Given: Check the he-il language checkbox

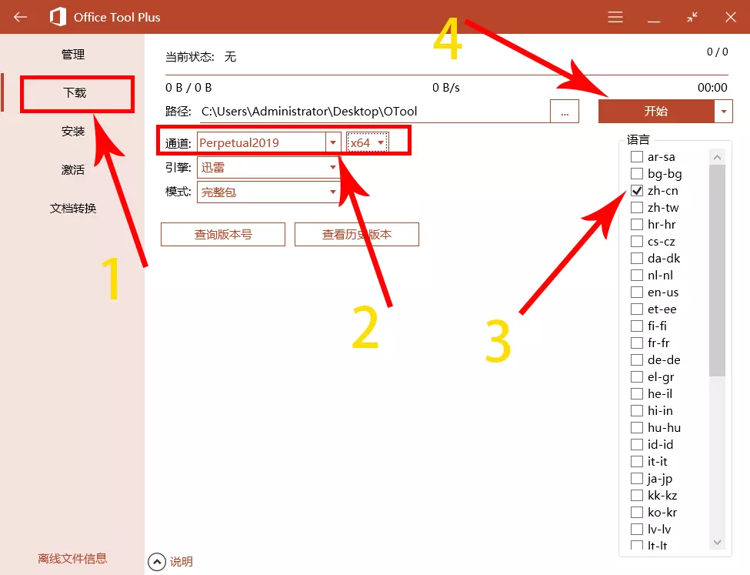Looking at the screenshot, I should (x=637, y=393).
